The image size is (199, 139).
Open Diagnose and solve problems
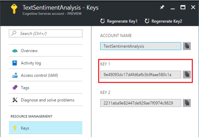pyautogui.click(x=46, y=100)
